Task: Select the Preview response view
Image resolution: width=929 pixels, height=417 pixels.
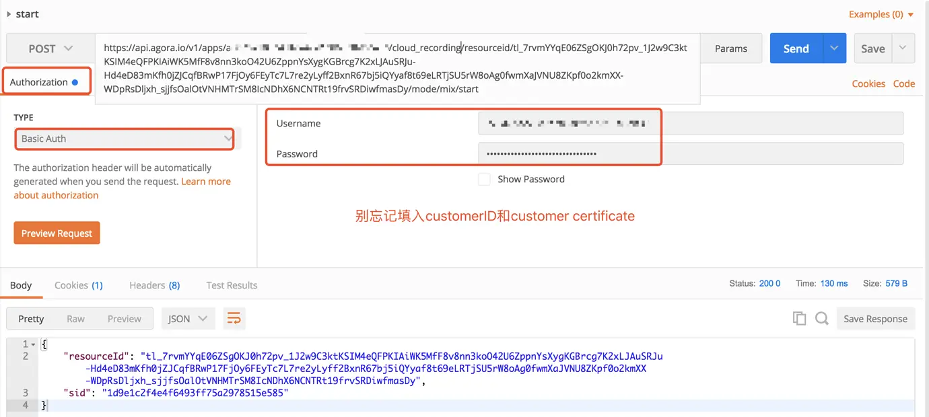Action: point(125,319)
